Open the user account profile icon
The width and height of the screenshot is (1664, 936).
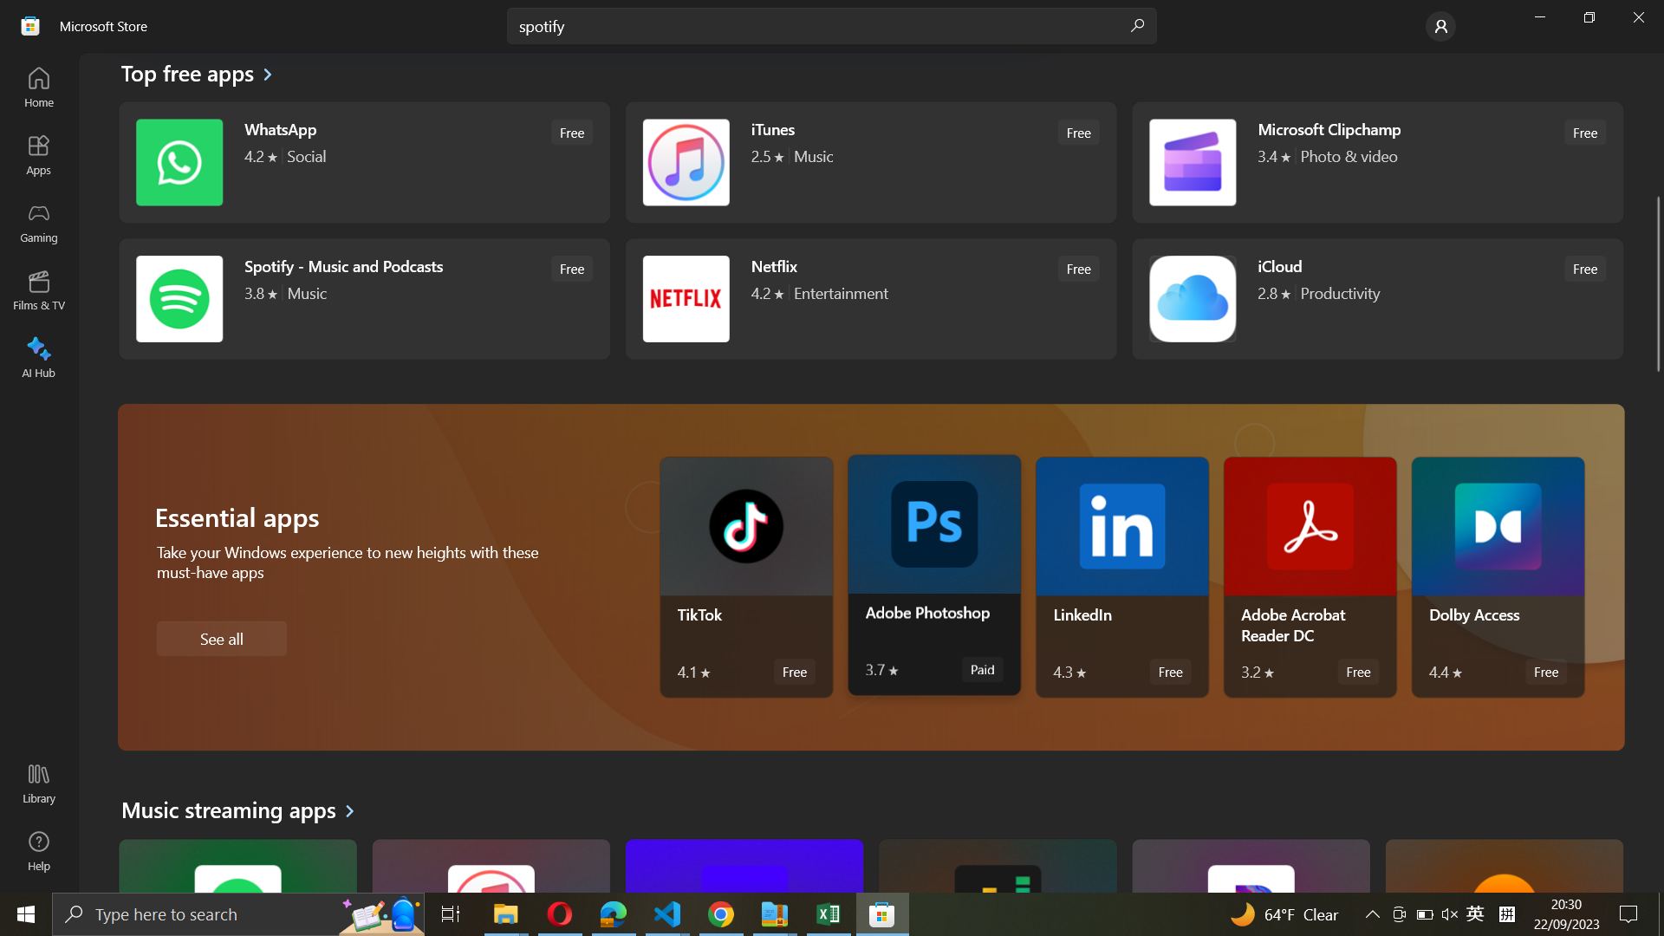coord(1440,27)
